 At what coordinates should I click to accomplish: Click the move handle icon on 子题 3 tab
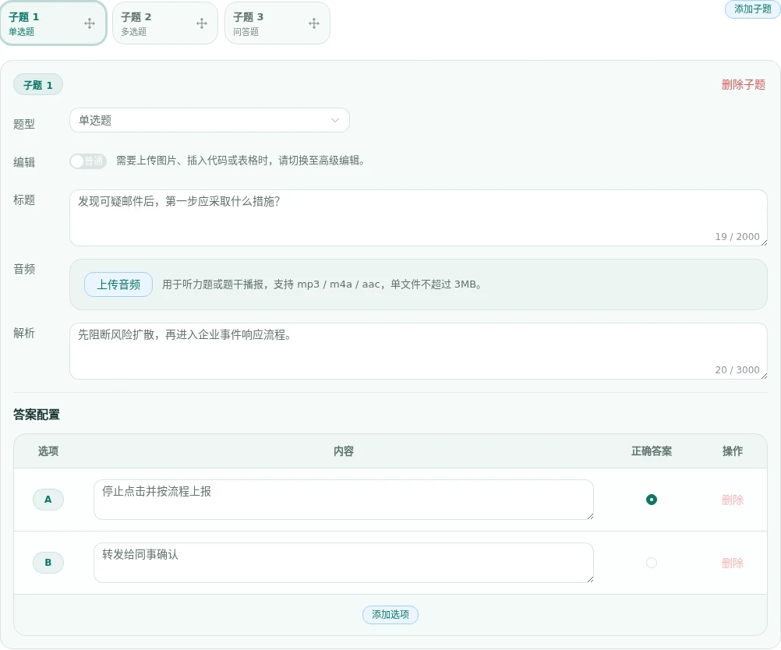coord(314,23)
